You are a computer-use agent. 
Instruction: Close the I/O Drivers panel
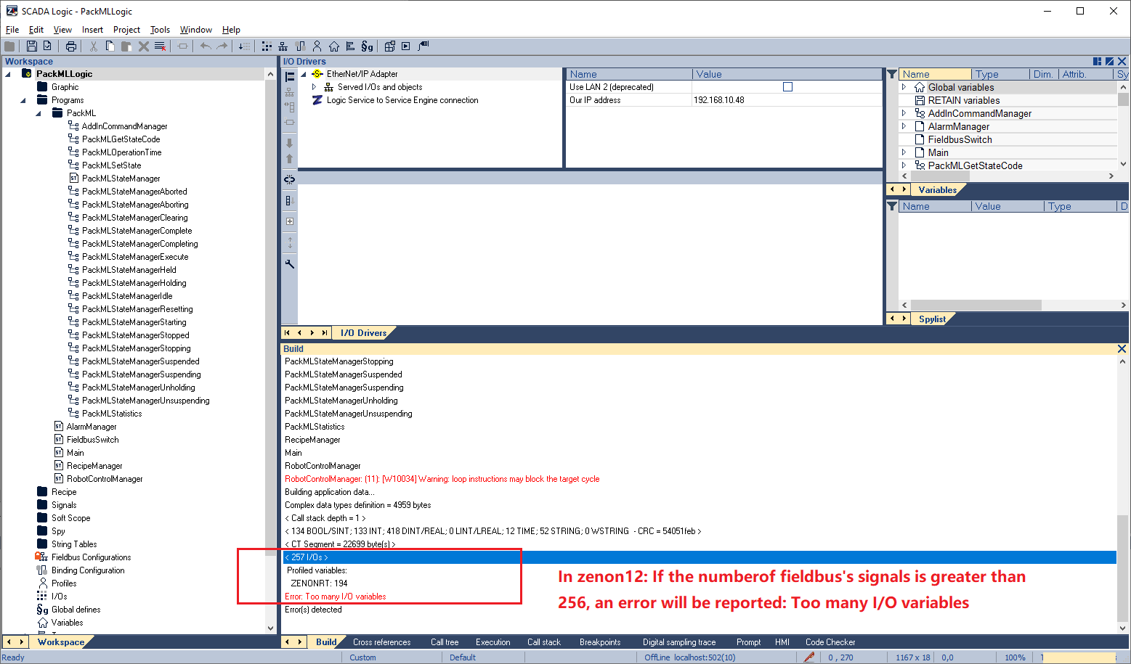[x=1122, y=62]
